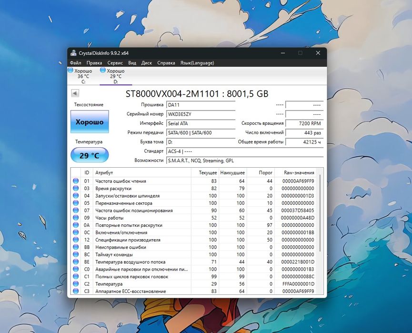Viewport: 412px width, 333px height.
Task: Click raw value 000037D58405
Action: [x=297, y=211]
